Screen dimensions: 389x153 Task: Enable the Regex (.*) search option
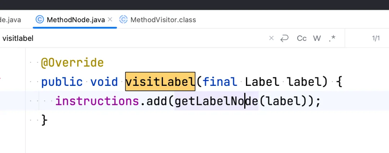pos(332,38)
